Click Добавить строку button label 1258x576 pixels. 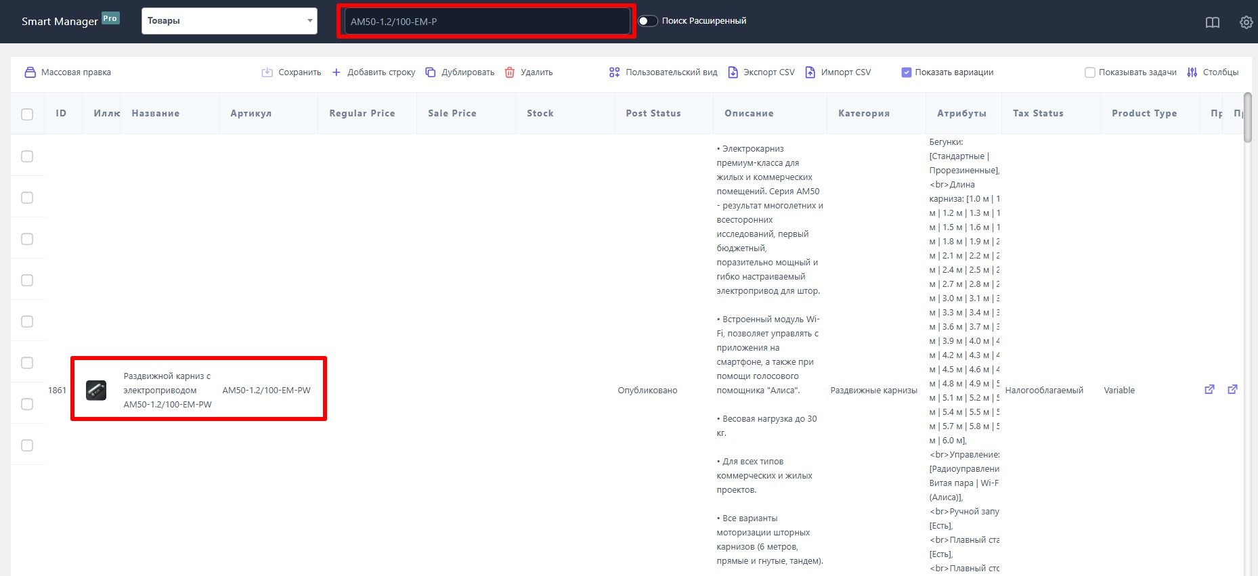381,72
